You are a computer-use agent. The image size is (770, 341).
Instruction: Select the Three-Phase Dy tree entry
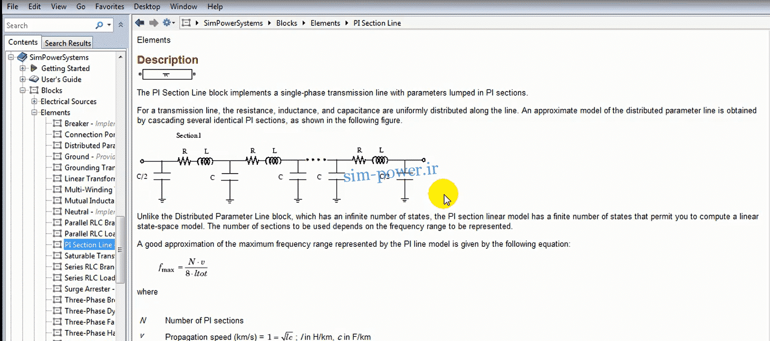coord(90,312)
